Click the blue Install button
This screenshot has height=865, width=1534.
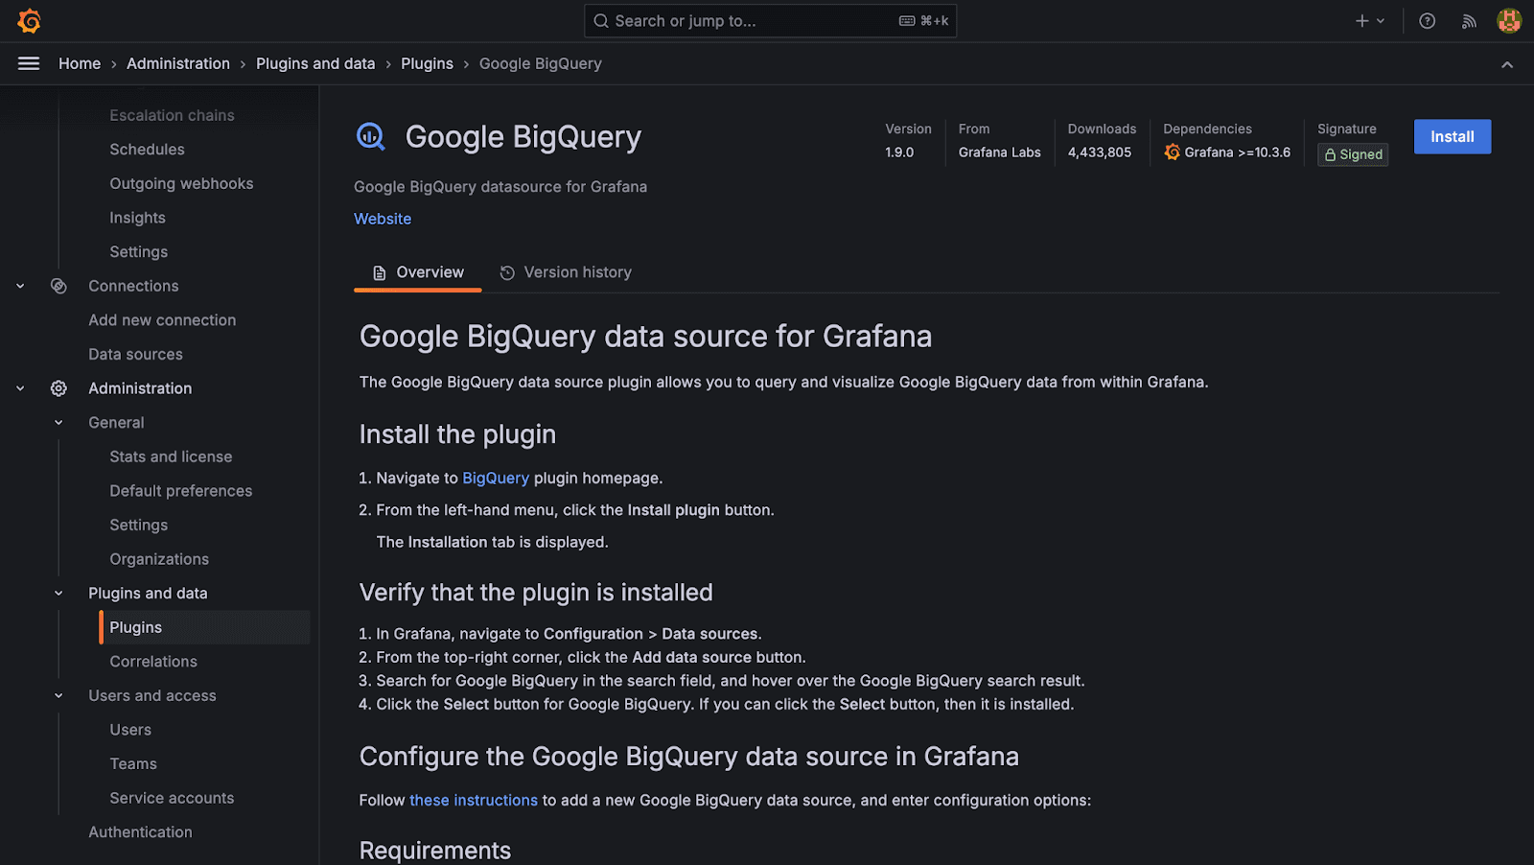pyautogui.click(x=1452, y=136)
